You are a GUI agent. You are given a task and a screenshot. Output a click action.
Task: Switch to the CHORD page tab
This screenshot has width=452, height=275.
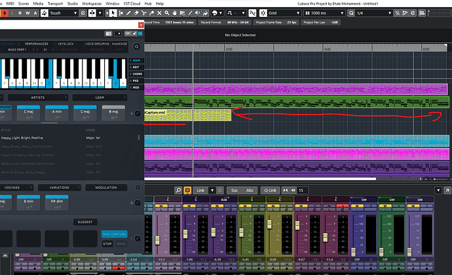point(136,74)
